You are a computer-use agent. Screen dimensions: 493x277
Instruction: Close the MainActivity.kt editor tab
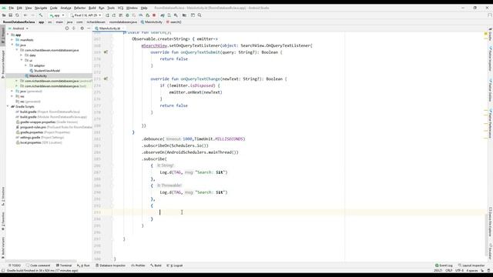[x=123, y=28]
